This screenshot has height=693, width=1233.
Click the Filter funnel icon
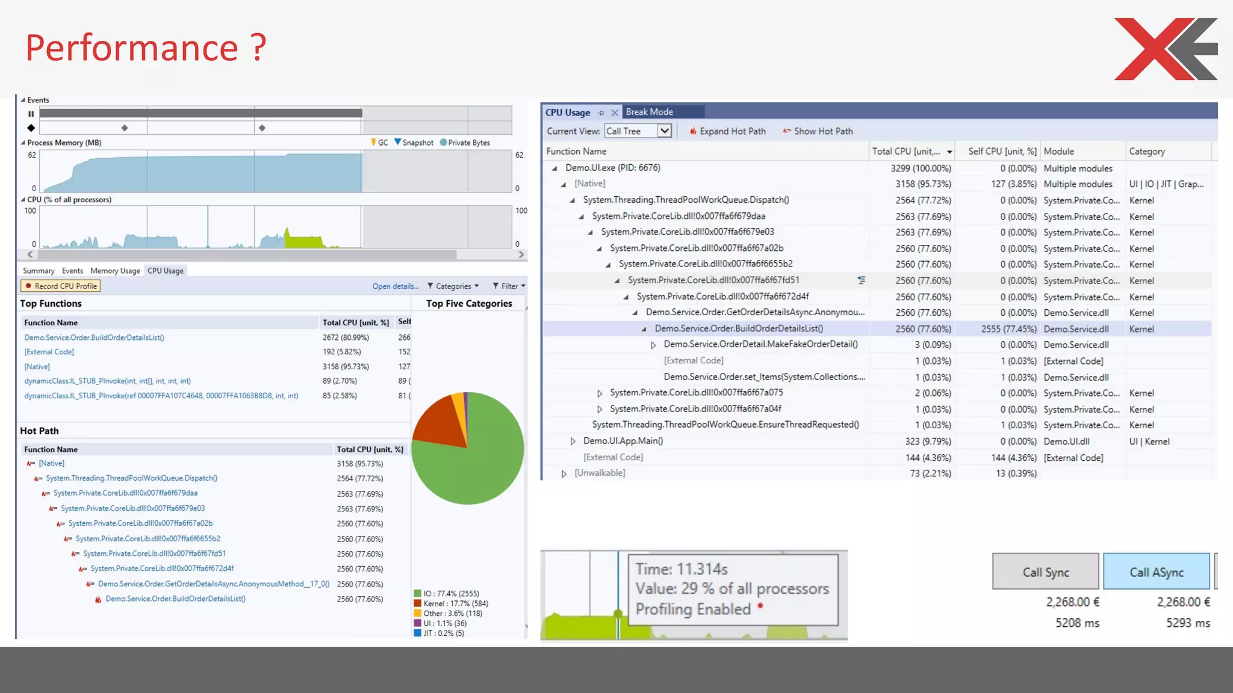[495, 286]
